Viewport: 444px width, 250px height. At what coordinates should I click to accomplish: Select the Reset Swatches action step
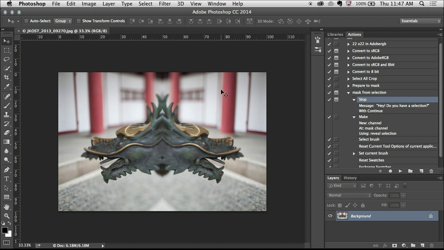[371, 160]
